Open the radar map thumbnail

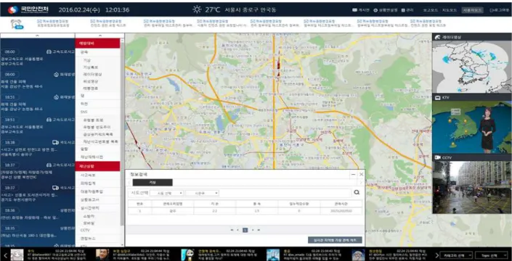472,67
